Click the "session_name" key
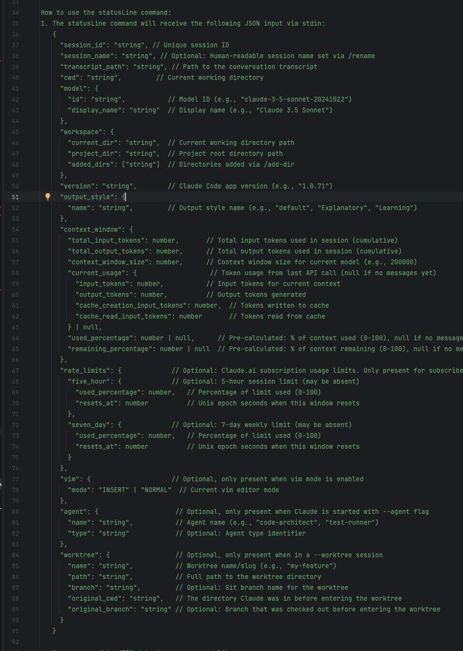The image size is (463, 651). pyautogui.click(x=87, y=56)
